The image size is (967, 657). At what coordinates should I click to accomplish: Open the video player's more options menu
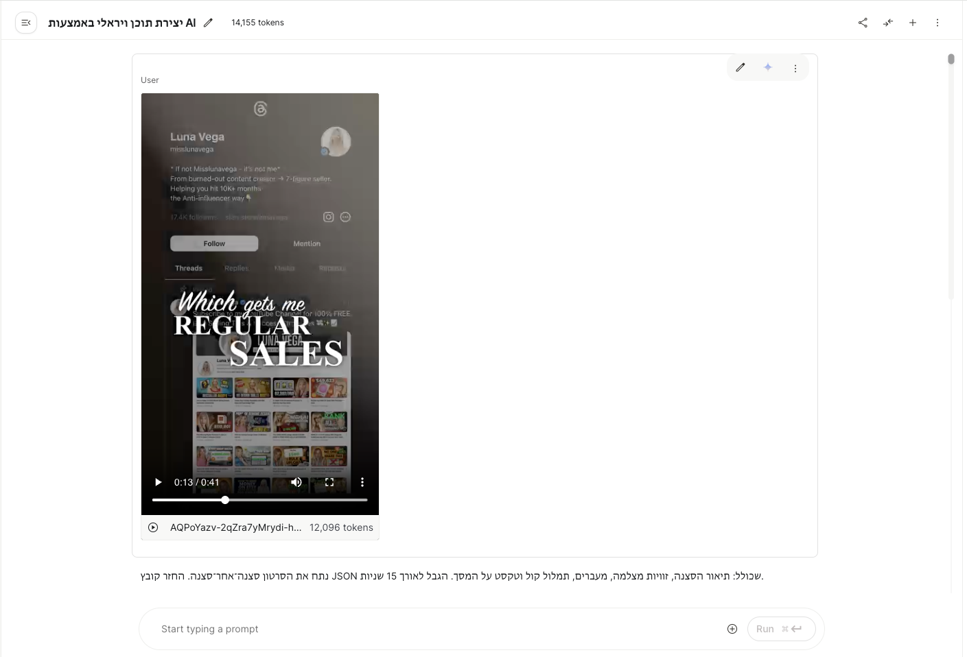(x=362, y=482)
